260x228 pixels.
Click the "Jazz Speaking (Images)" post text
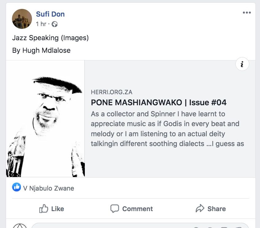pyautogui.click(x=50, y=38)
